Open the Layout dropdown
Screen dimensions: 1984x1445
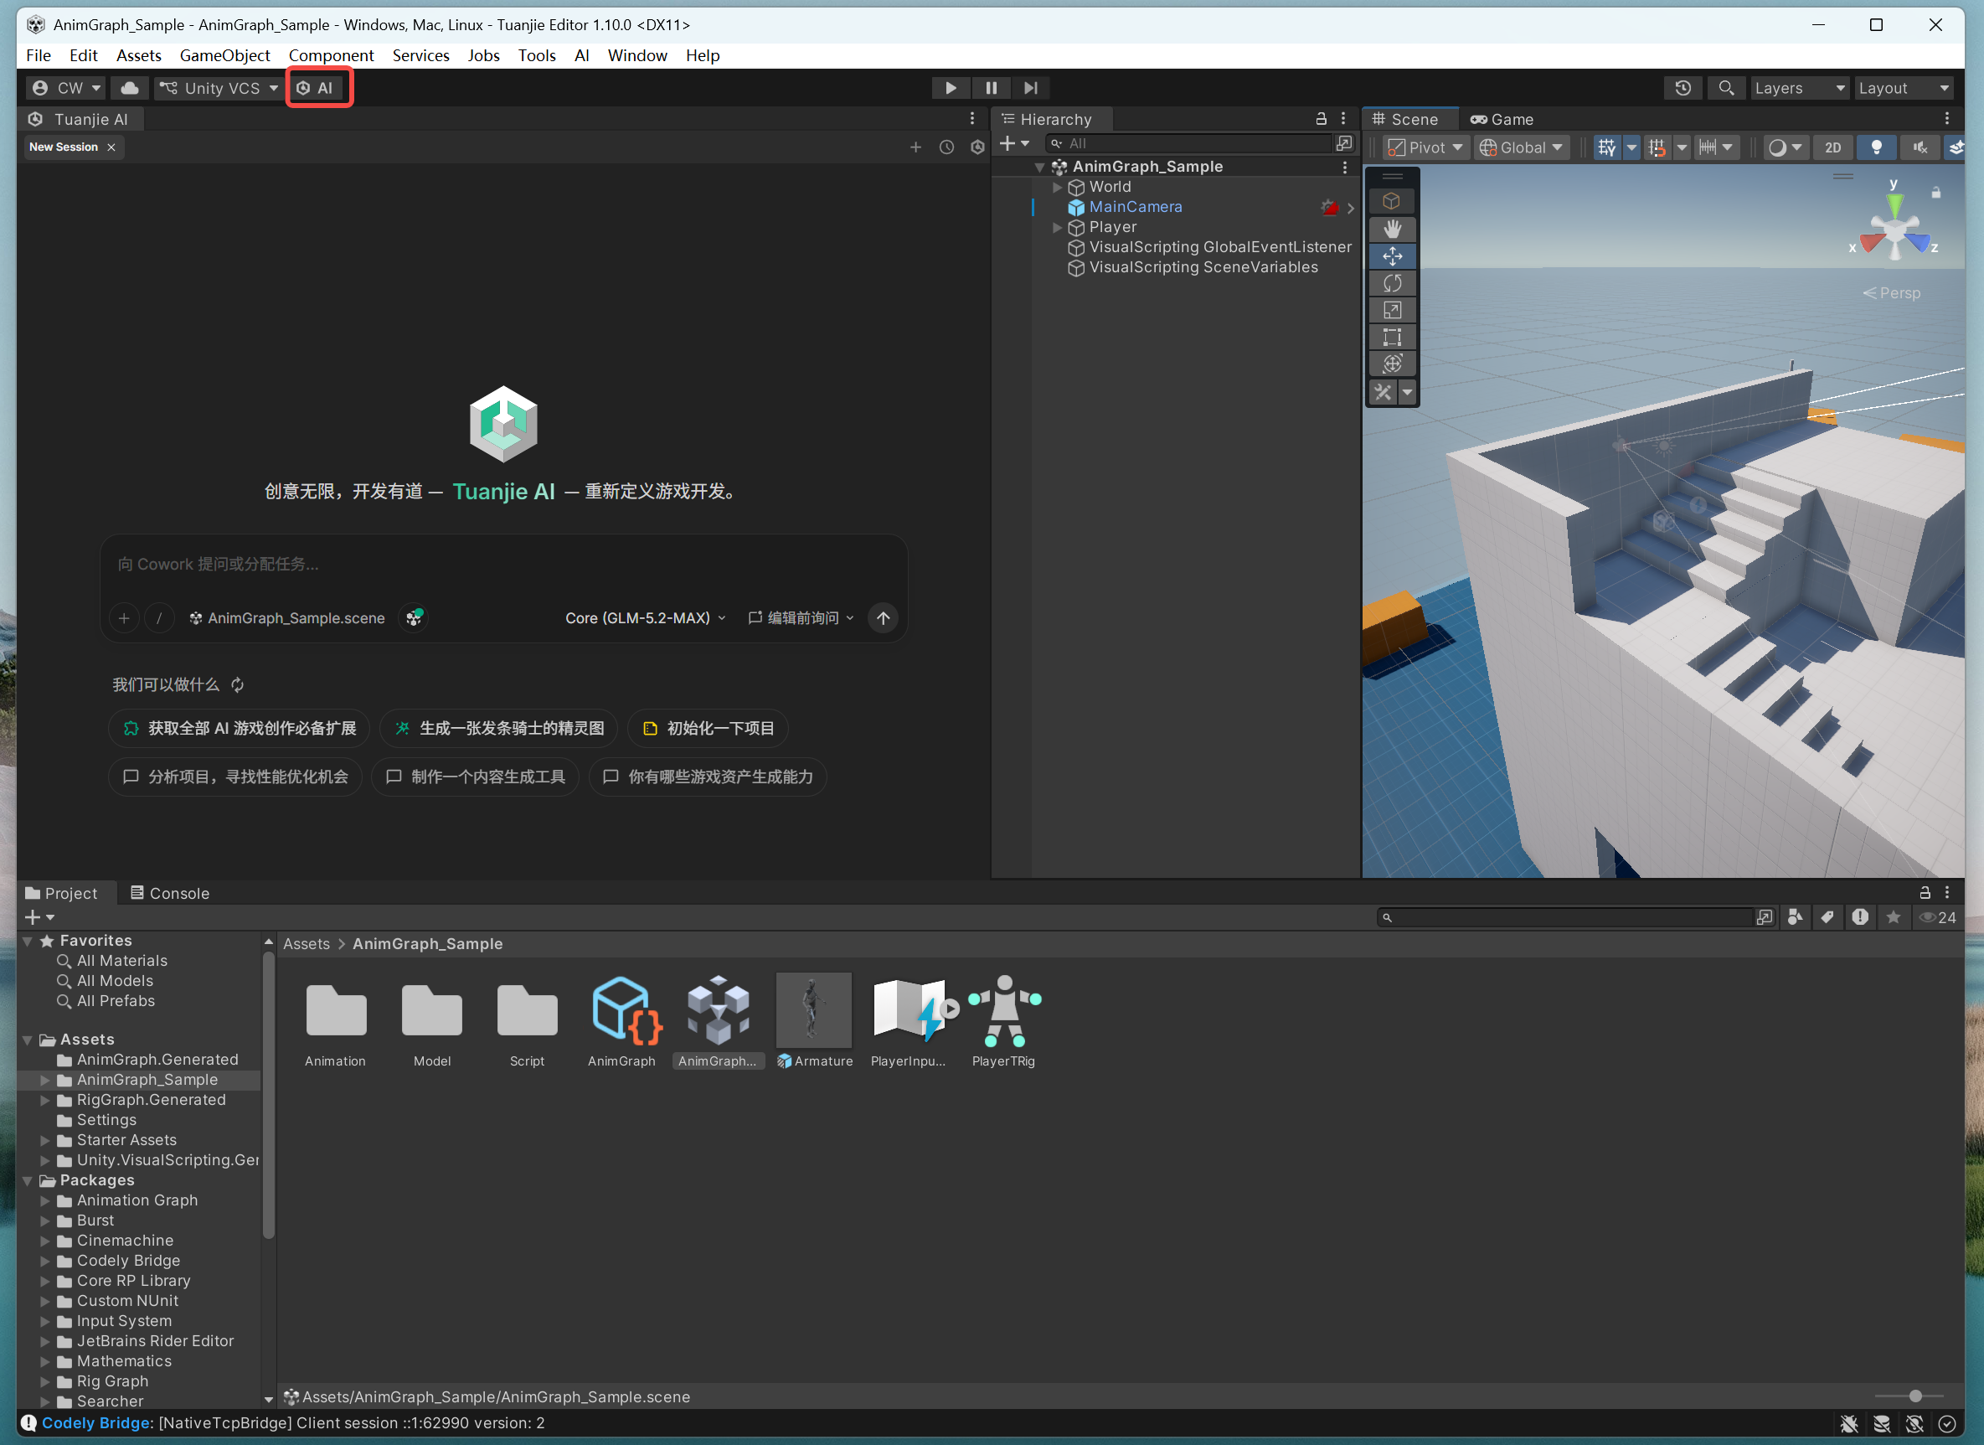[1904, 87]
